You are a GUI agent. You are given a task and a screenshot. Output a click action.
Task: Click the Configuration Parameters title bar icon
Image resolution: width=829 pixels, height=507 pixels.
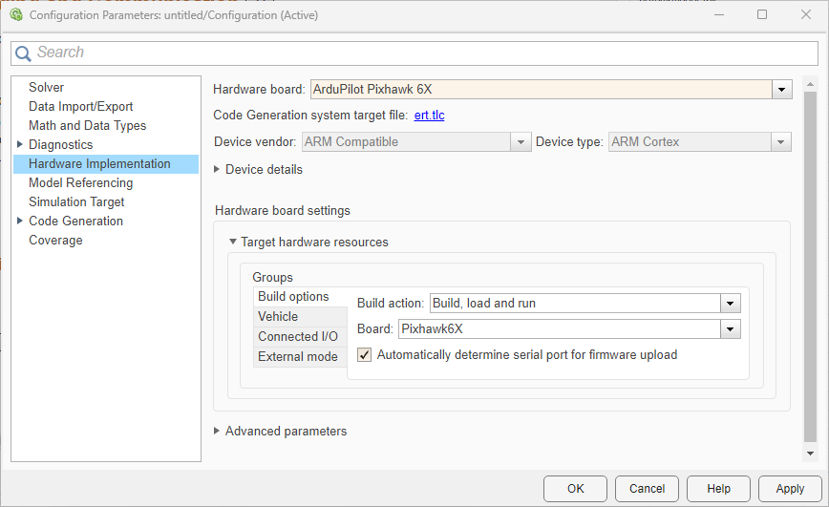(x=15, y=15)
